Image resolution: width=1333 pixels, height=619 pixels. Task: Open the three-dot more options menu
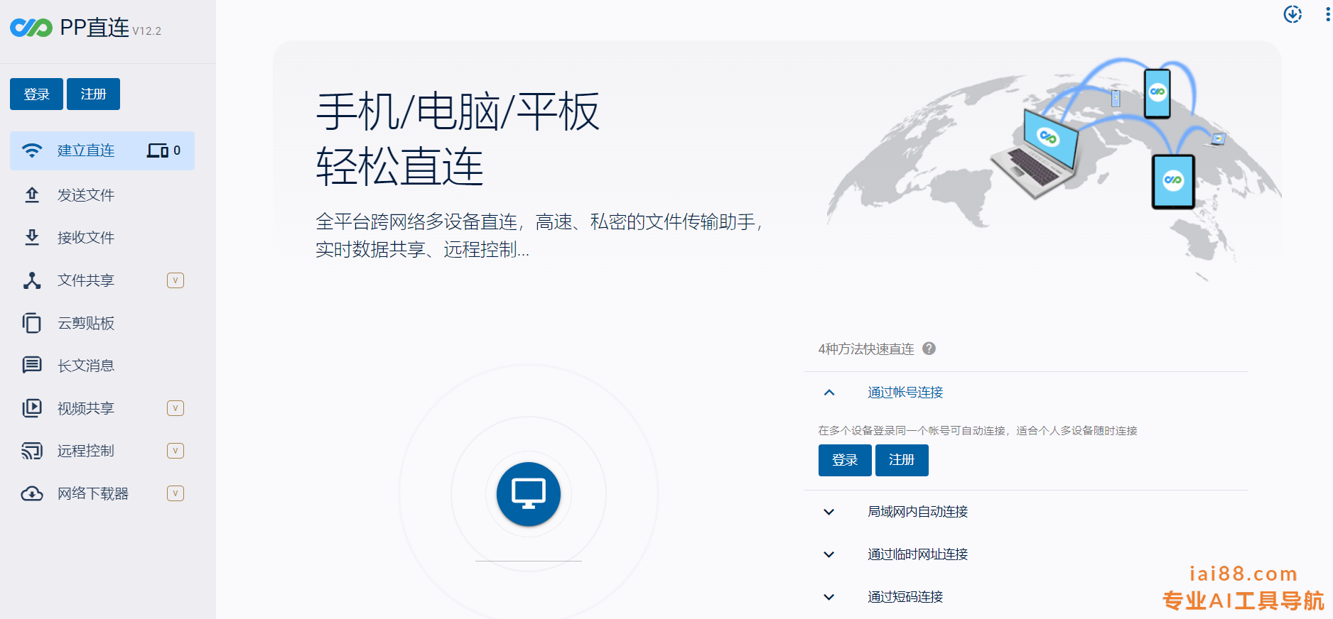[1327, 14]
